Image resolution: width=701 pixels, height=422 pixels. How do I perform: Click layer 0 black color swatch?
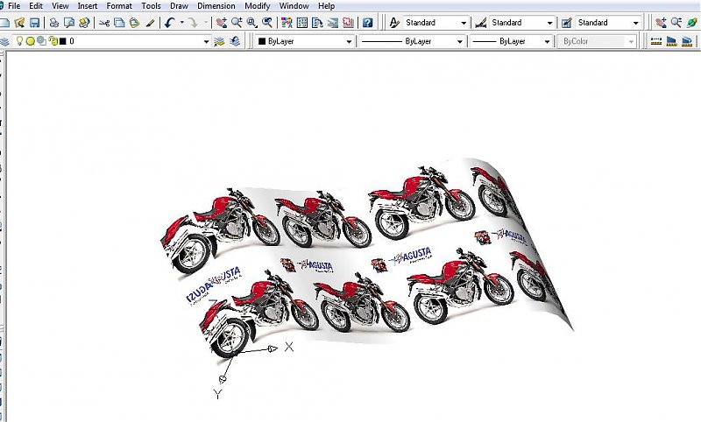point(62,41)
